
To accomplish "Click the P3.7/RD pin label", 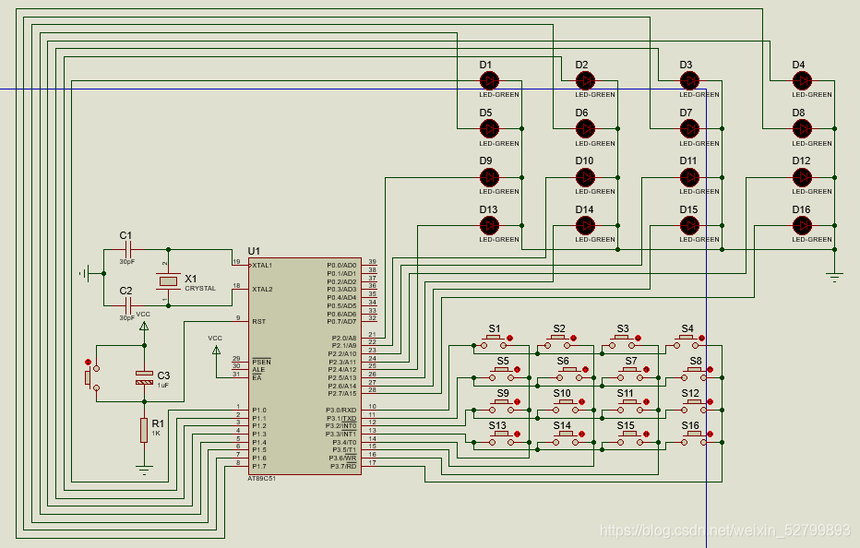I will pyautogui.click(x=343, y=466).
